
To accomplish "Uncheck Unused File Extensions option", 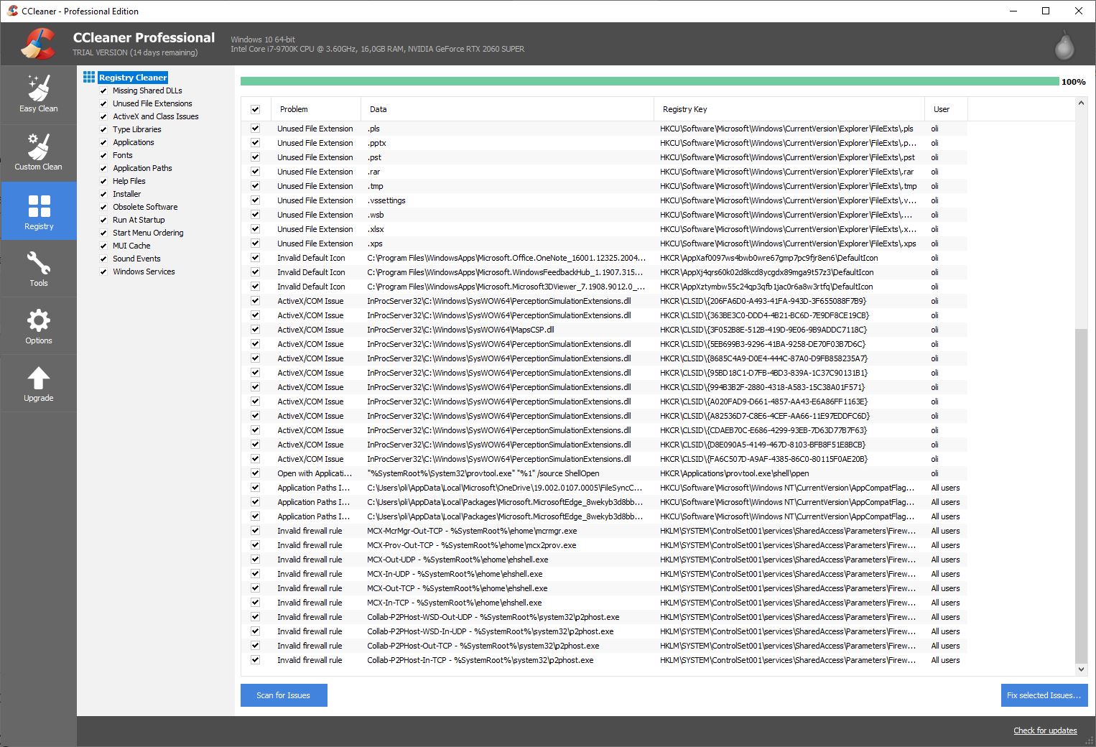I will click(x=103, y=103).
